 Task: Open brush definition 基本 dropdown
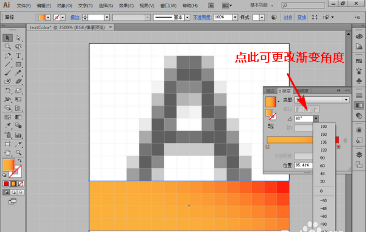(187, 17)
